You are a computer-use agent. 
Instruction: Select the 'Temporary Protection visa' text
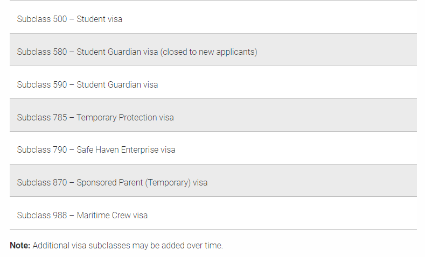125,118
